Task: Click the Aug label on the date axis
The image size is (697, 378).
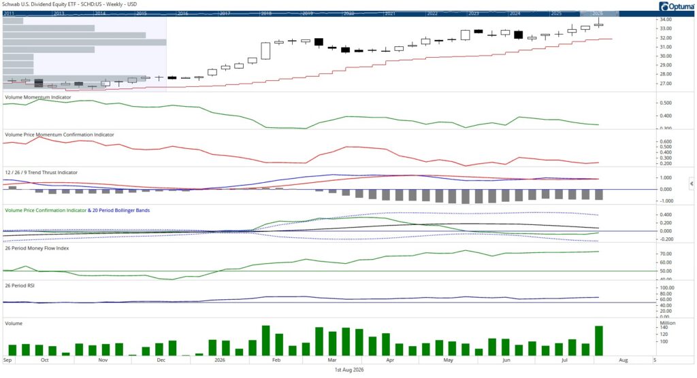Action: pos(623,360)
